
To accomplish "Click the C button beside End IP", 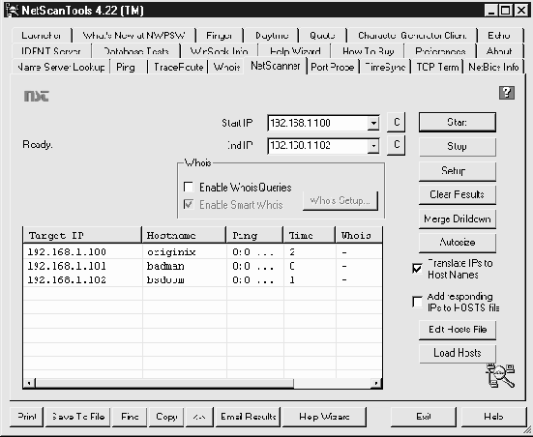I will 396,145.
